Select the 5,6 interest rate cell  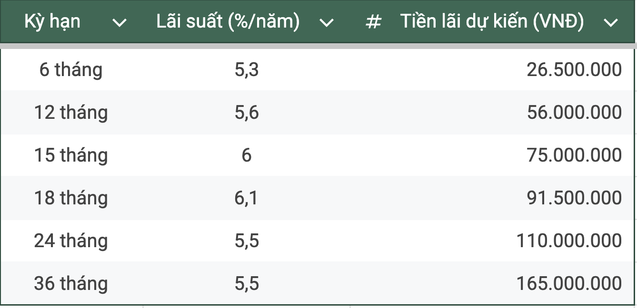pyautogui.click(x=247, y=113)
